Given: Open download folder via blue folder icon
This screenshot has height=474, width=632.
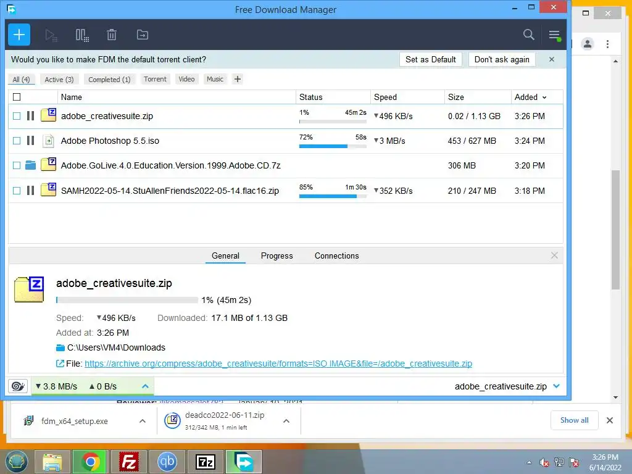Looking at the screenshot, I should coord(60,348).
